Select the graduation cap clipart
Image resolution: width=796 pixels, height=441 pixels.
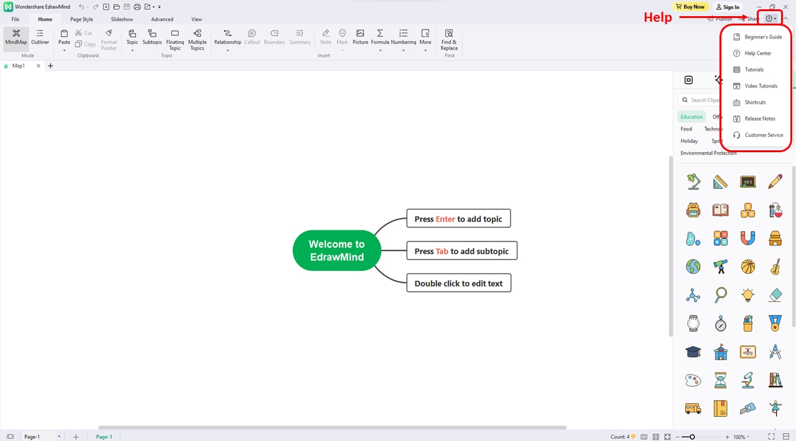[693, 352]
